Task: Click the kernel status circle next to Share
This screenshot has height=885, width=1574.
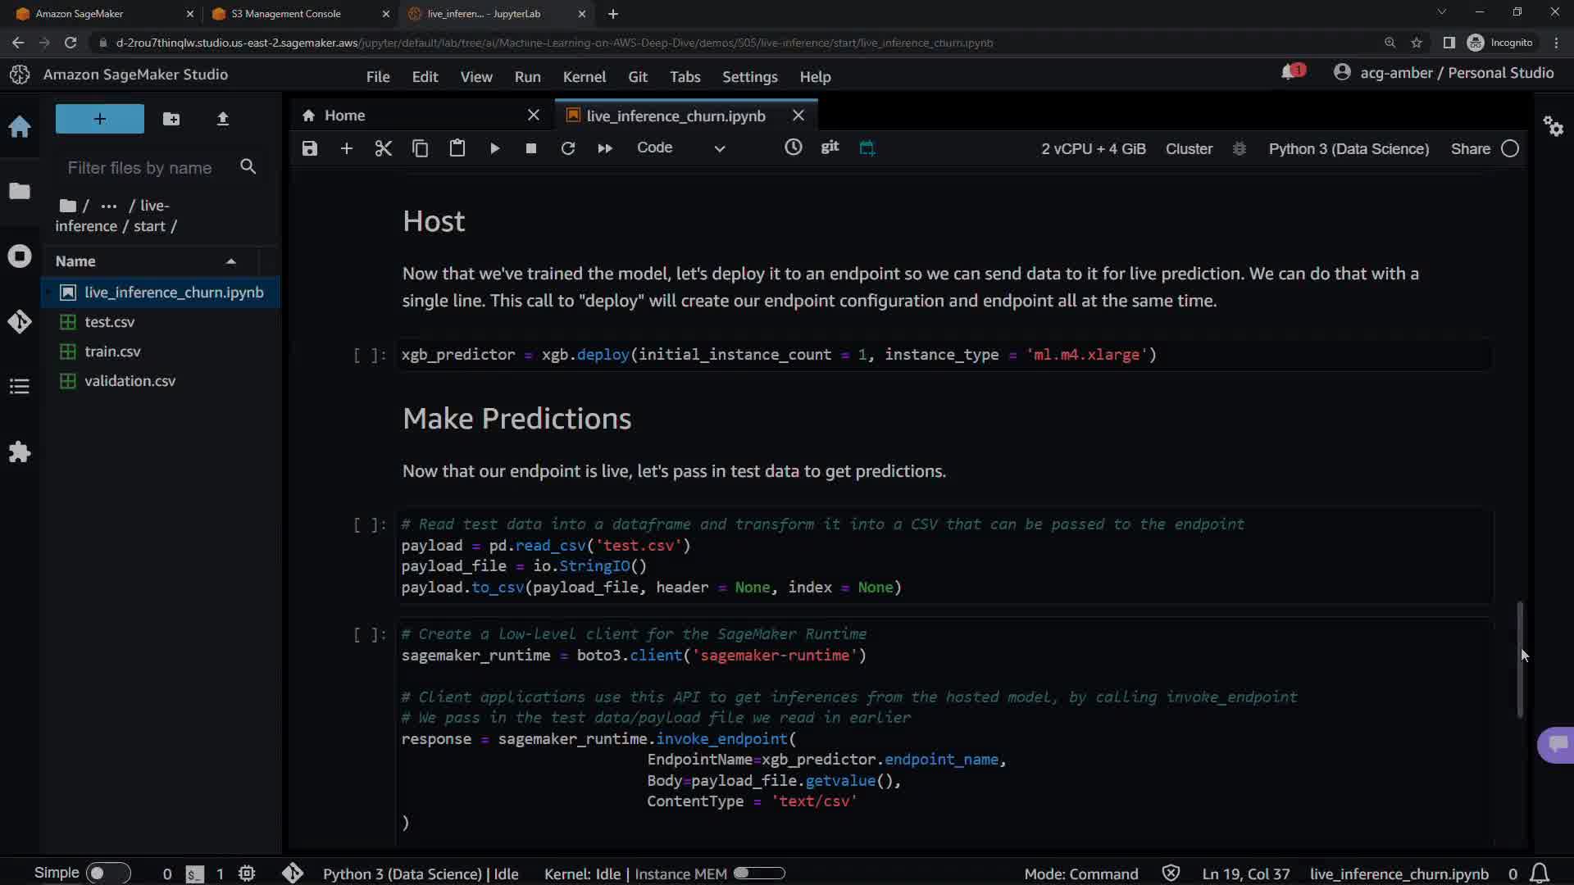Action: point(1510,149)
